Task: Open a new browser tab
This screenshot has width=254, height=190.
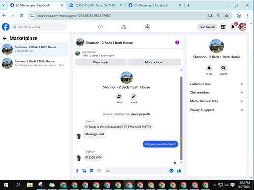Action: 188,5
